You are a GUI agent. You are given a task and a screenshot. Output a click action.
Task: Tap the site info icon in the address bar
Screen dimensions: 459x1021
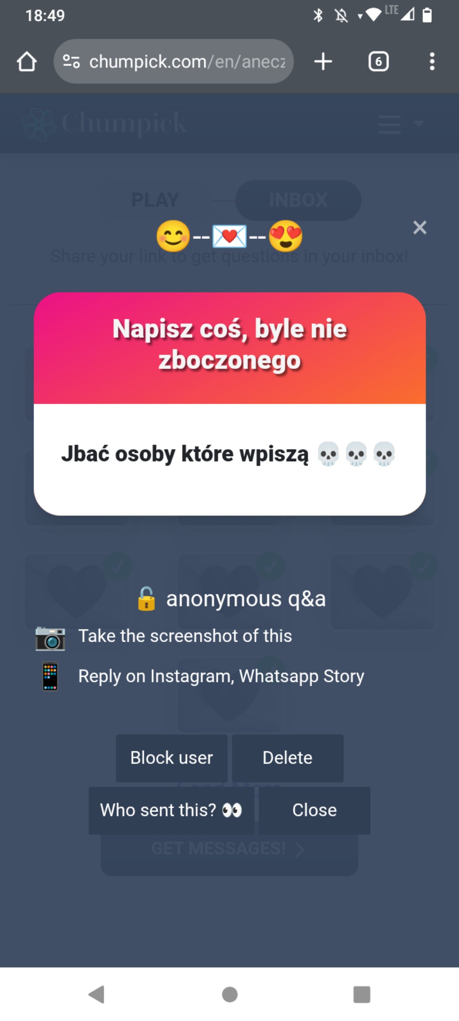[x=71, y=62]
